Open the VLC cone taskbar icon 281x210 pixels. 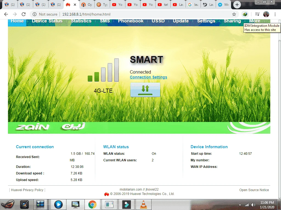click(x=143, y=205)
